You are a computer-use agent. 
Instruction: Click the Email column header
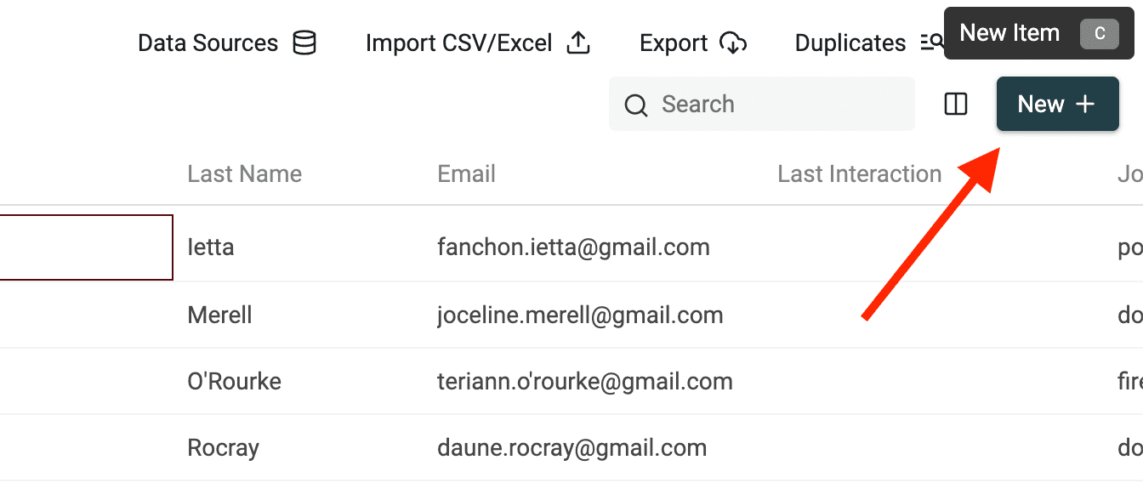466,174
